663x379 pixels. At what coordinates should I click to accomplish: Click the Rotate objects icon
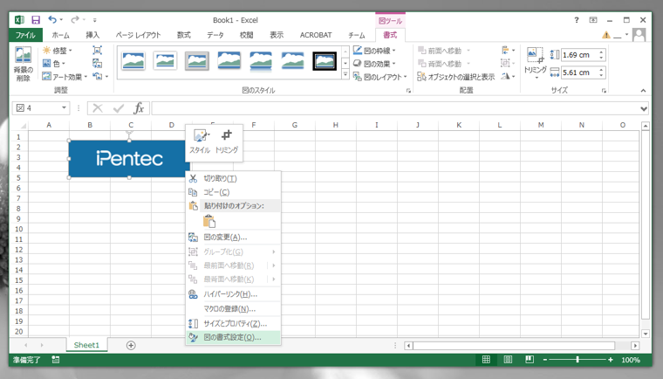point(506,76)
